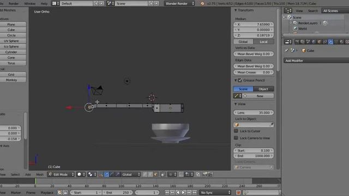Switch transform orientation to Local
The image size is (349, 196).
coord(264,42)
